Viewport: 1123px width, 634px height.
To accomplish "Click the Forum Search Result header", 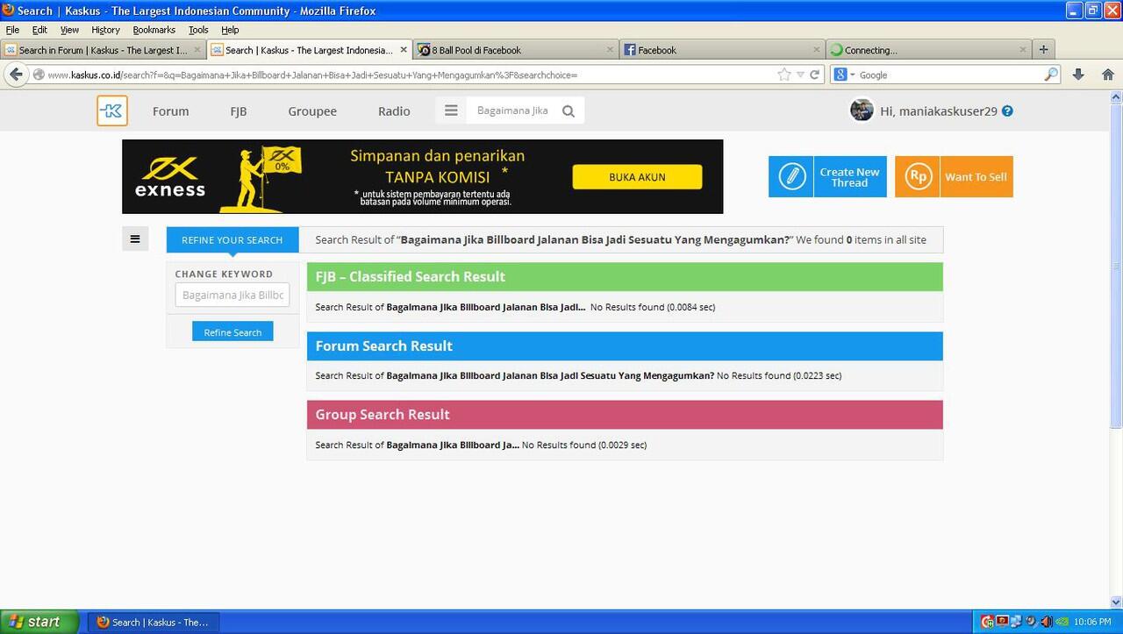I will coord(625,345).
